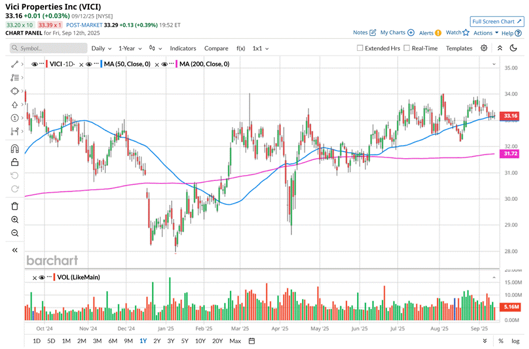Select the 2Y time range
The width and height of the screenshot is (529, 349).
coord(157,341)
